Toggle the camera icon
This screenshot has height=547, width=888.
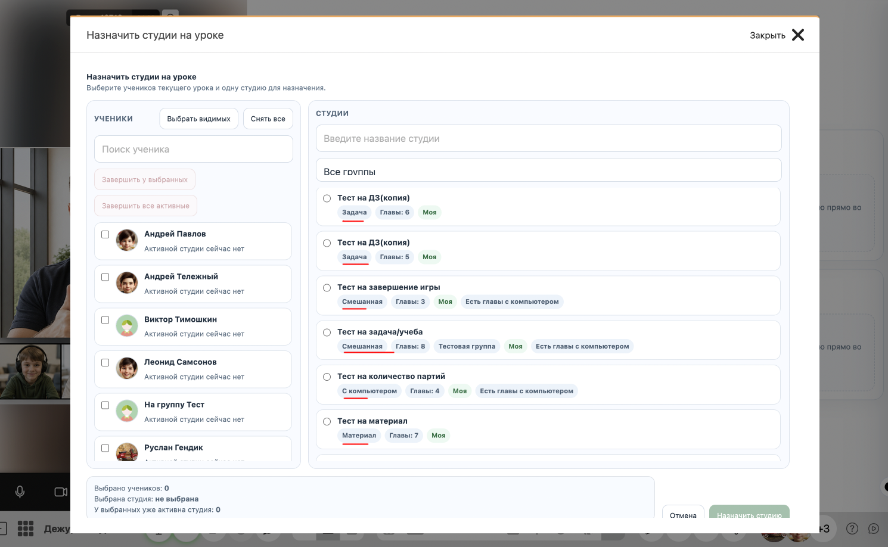tap(61, 492)
